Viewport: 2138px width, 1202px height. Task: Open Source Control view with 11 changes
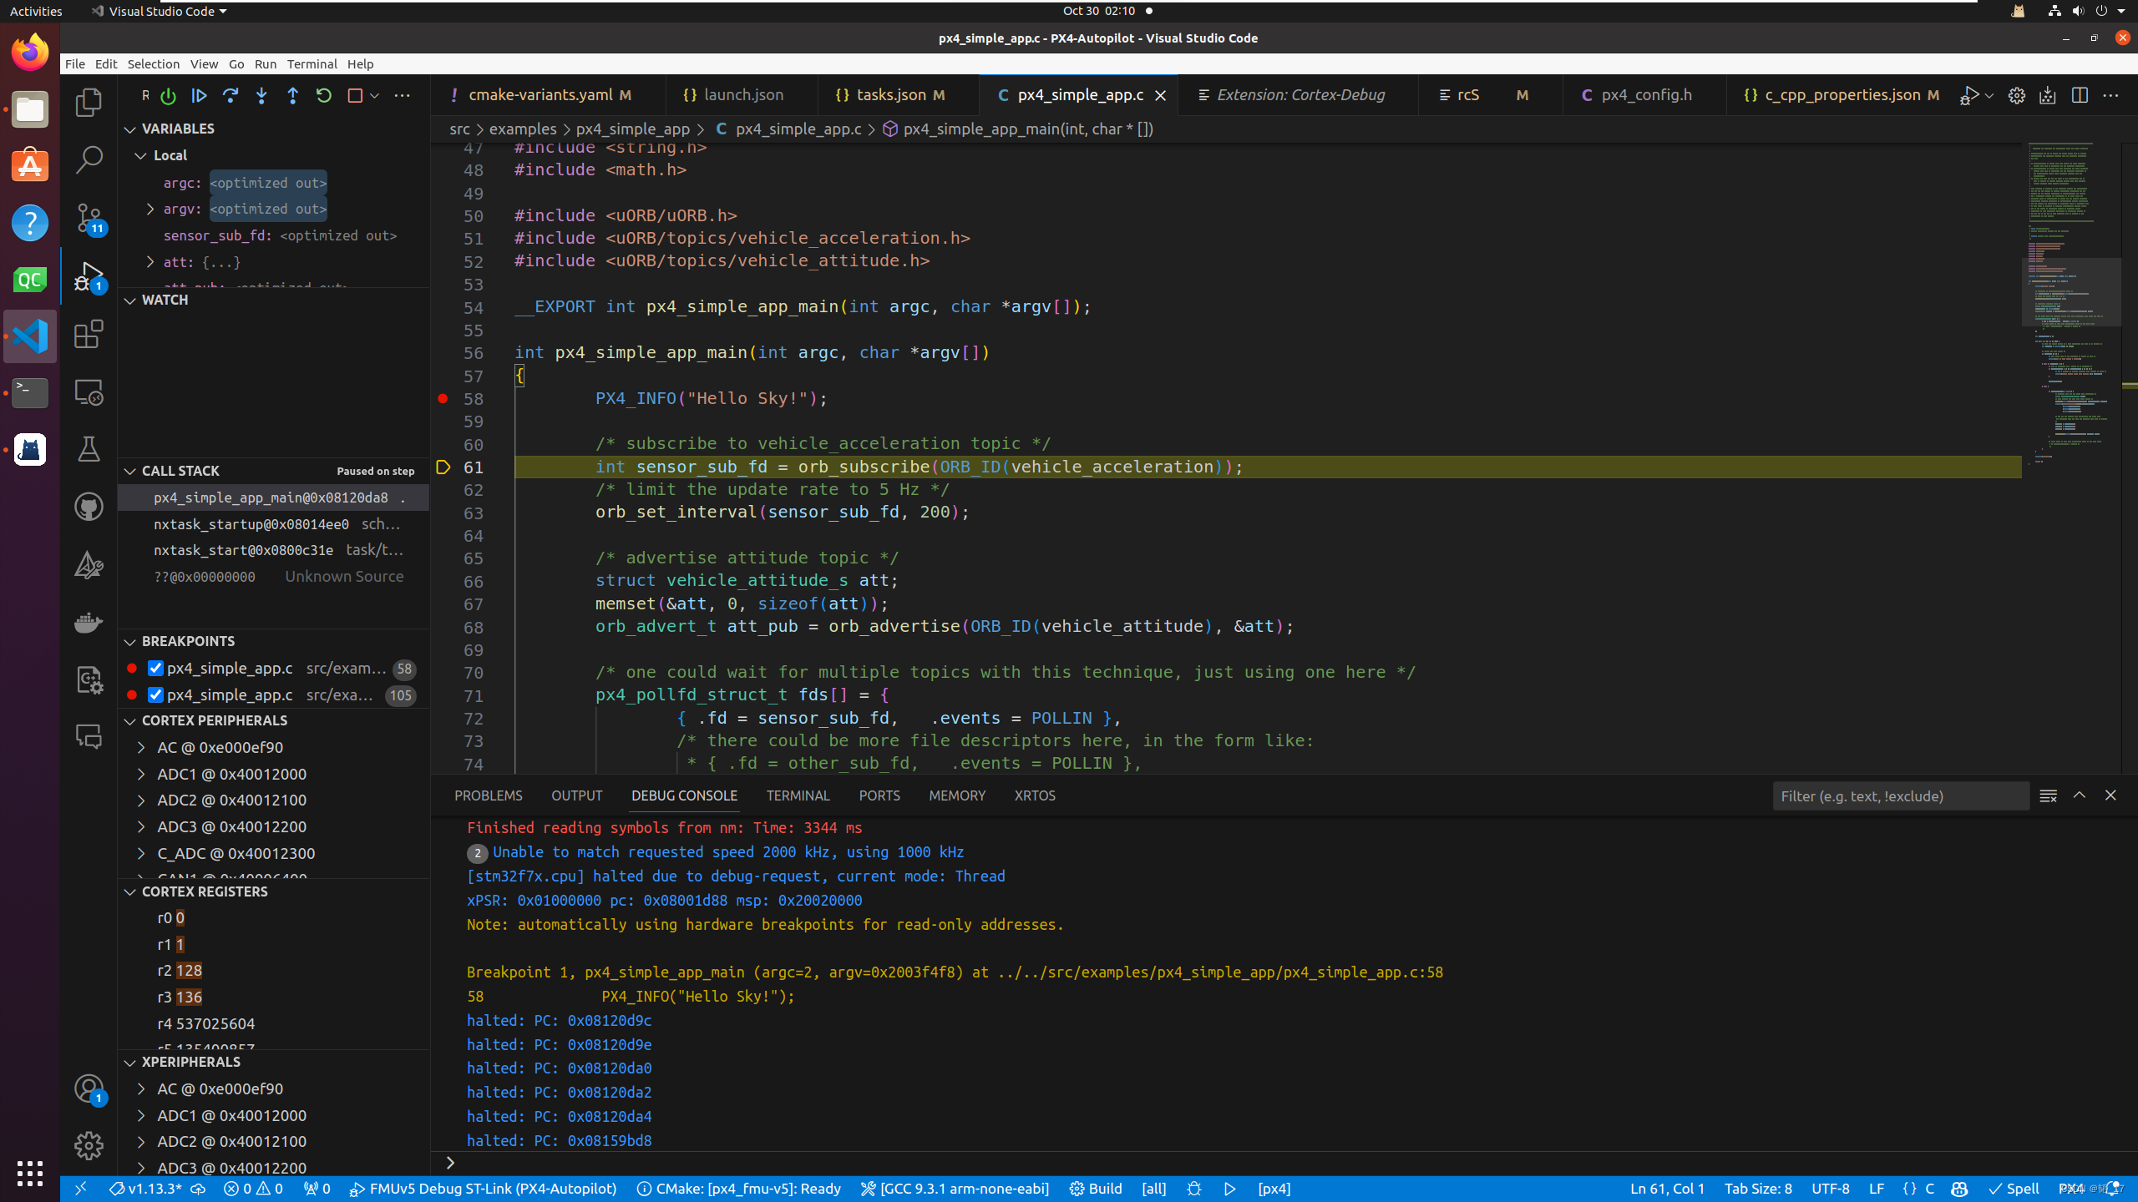pyautogui.click(x=89, y=218)
